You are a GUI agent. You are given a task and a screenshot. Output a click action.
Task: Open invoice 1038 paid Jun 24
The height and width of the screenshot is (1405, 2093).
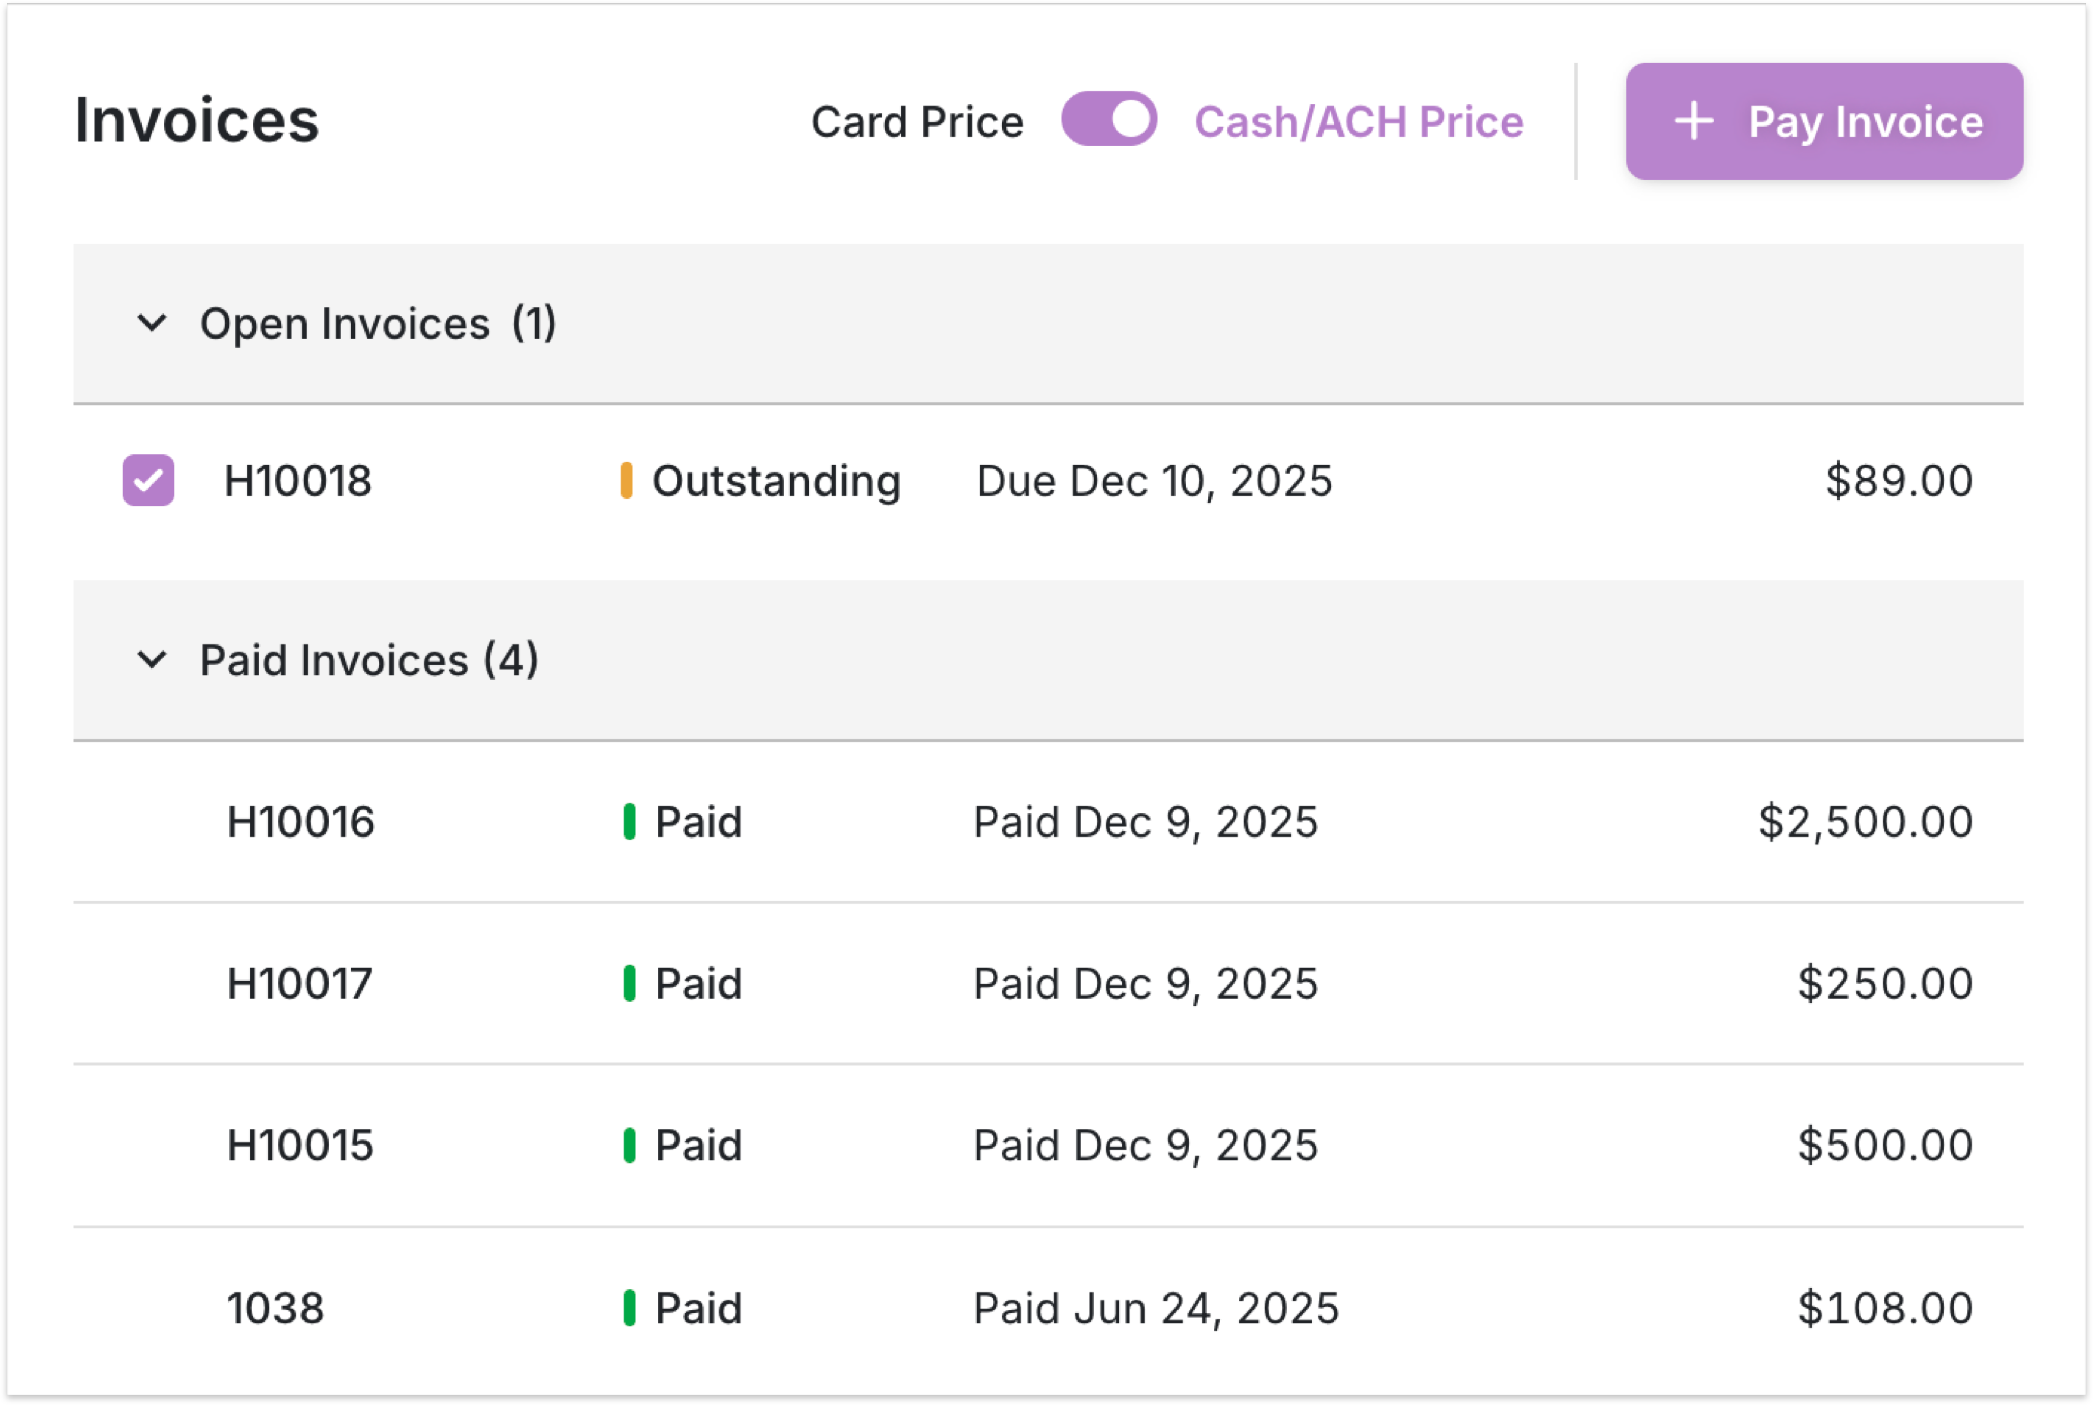(275, 1308)
